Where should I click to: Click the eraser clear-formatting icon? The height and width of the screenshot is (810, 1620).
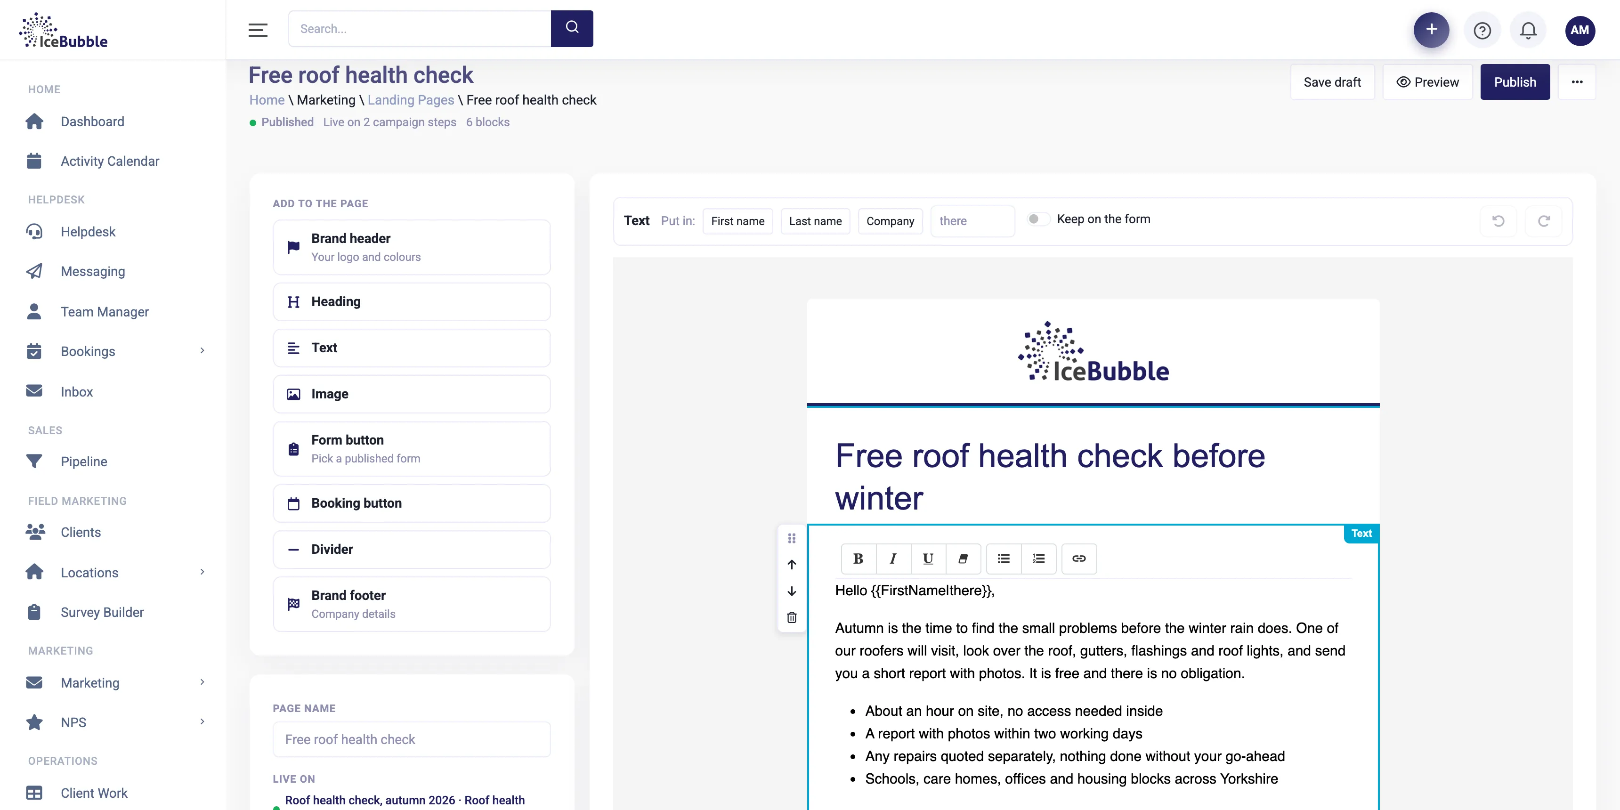963,559
